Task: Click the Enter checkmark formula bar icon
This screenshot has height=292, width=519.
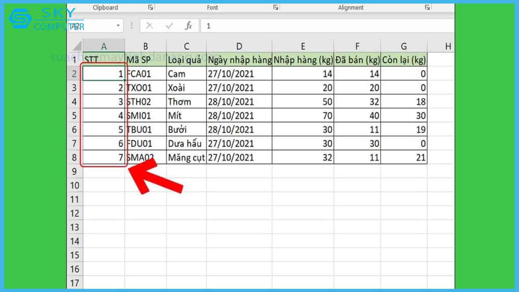Action: tap(169, 26)
